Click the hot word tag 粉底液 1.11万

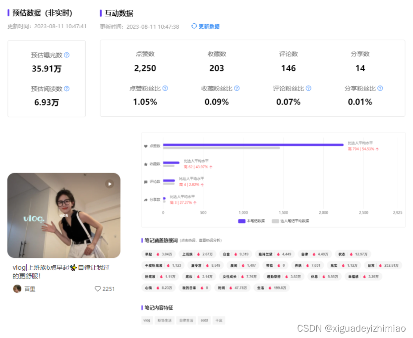pyautogui.click(x=160, y=277)
